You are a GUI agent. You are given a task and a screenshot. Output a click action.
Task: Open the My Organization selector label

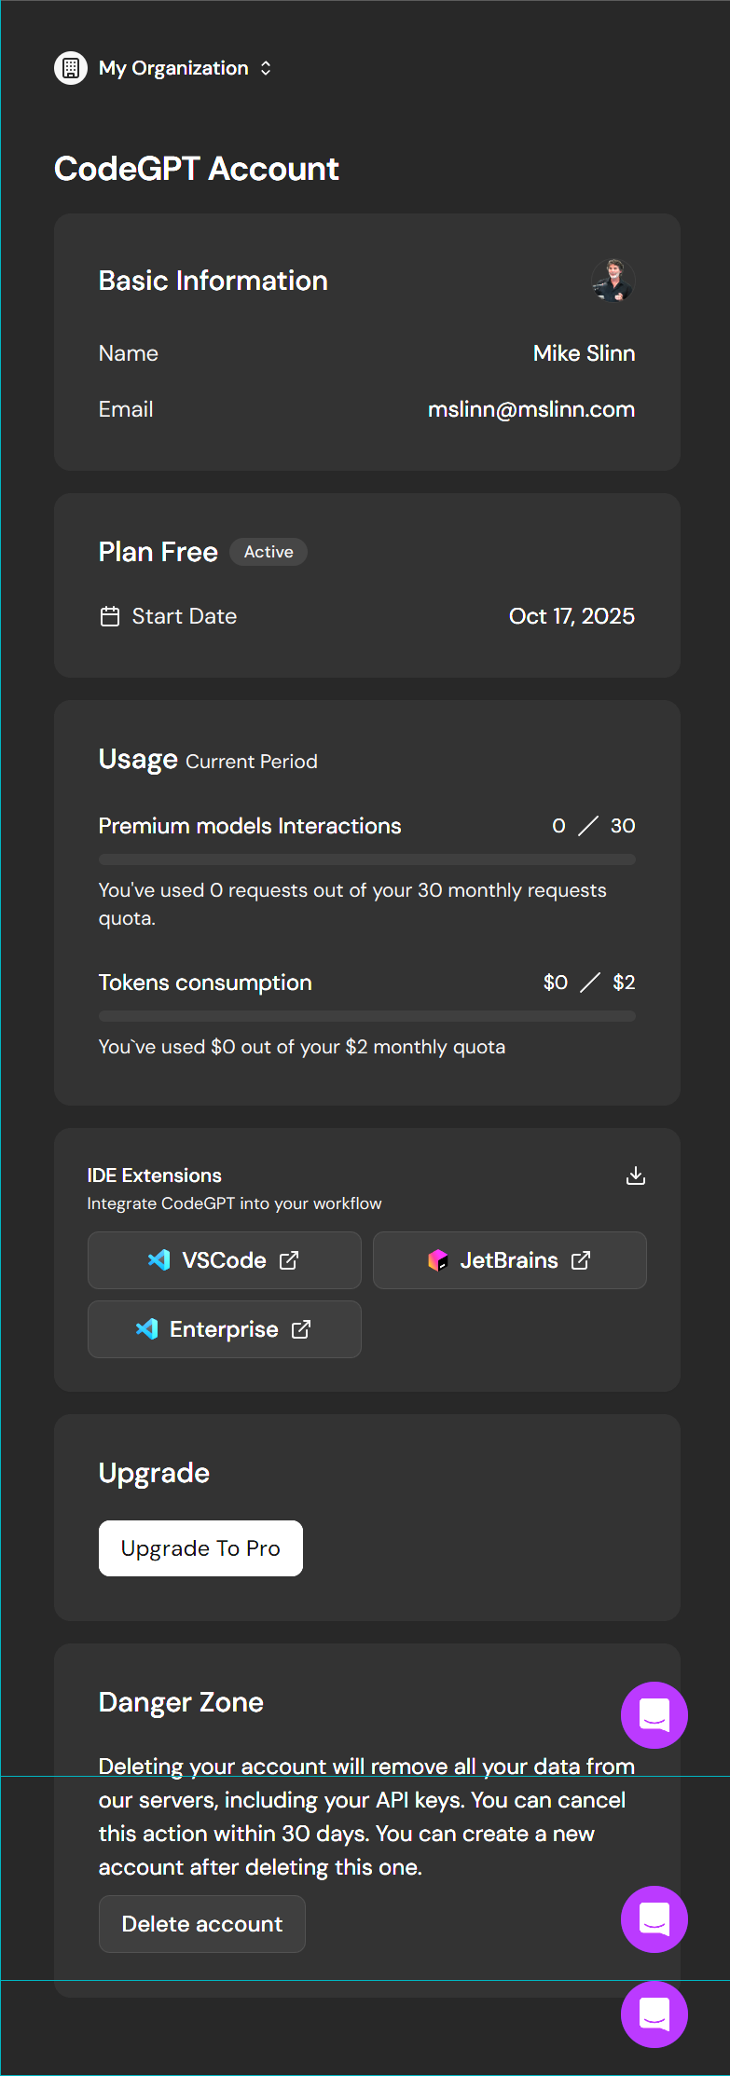tap(173, 68)
